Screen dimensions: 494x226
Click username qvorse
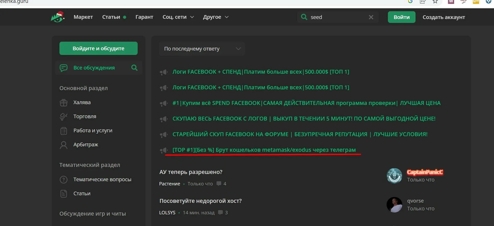coord(415,201)
